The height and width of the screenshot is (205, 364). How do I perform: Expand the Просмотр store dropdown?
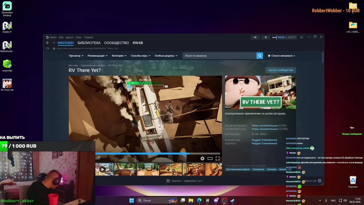click(x=76, y=56)
